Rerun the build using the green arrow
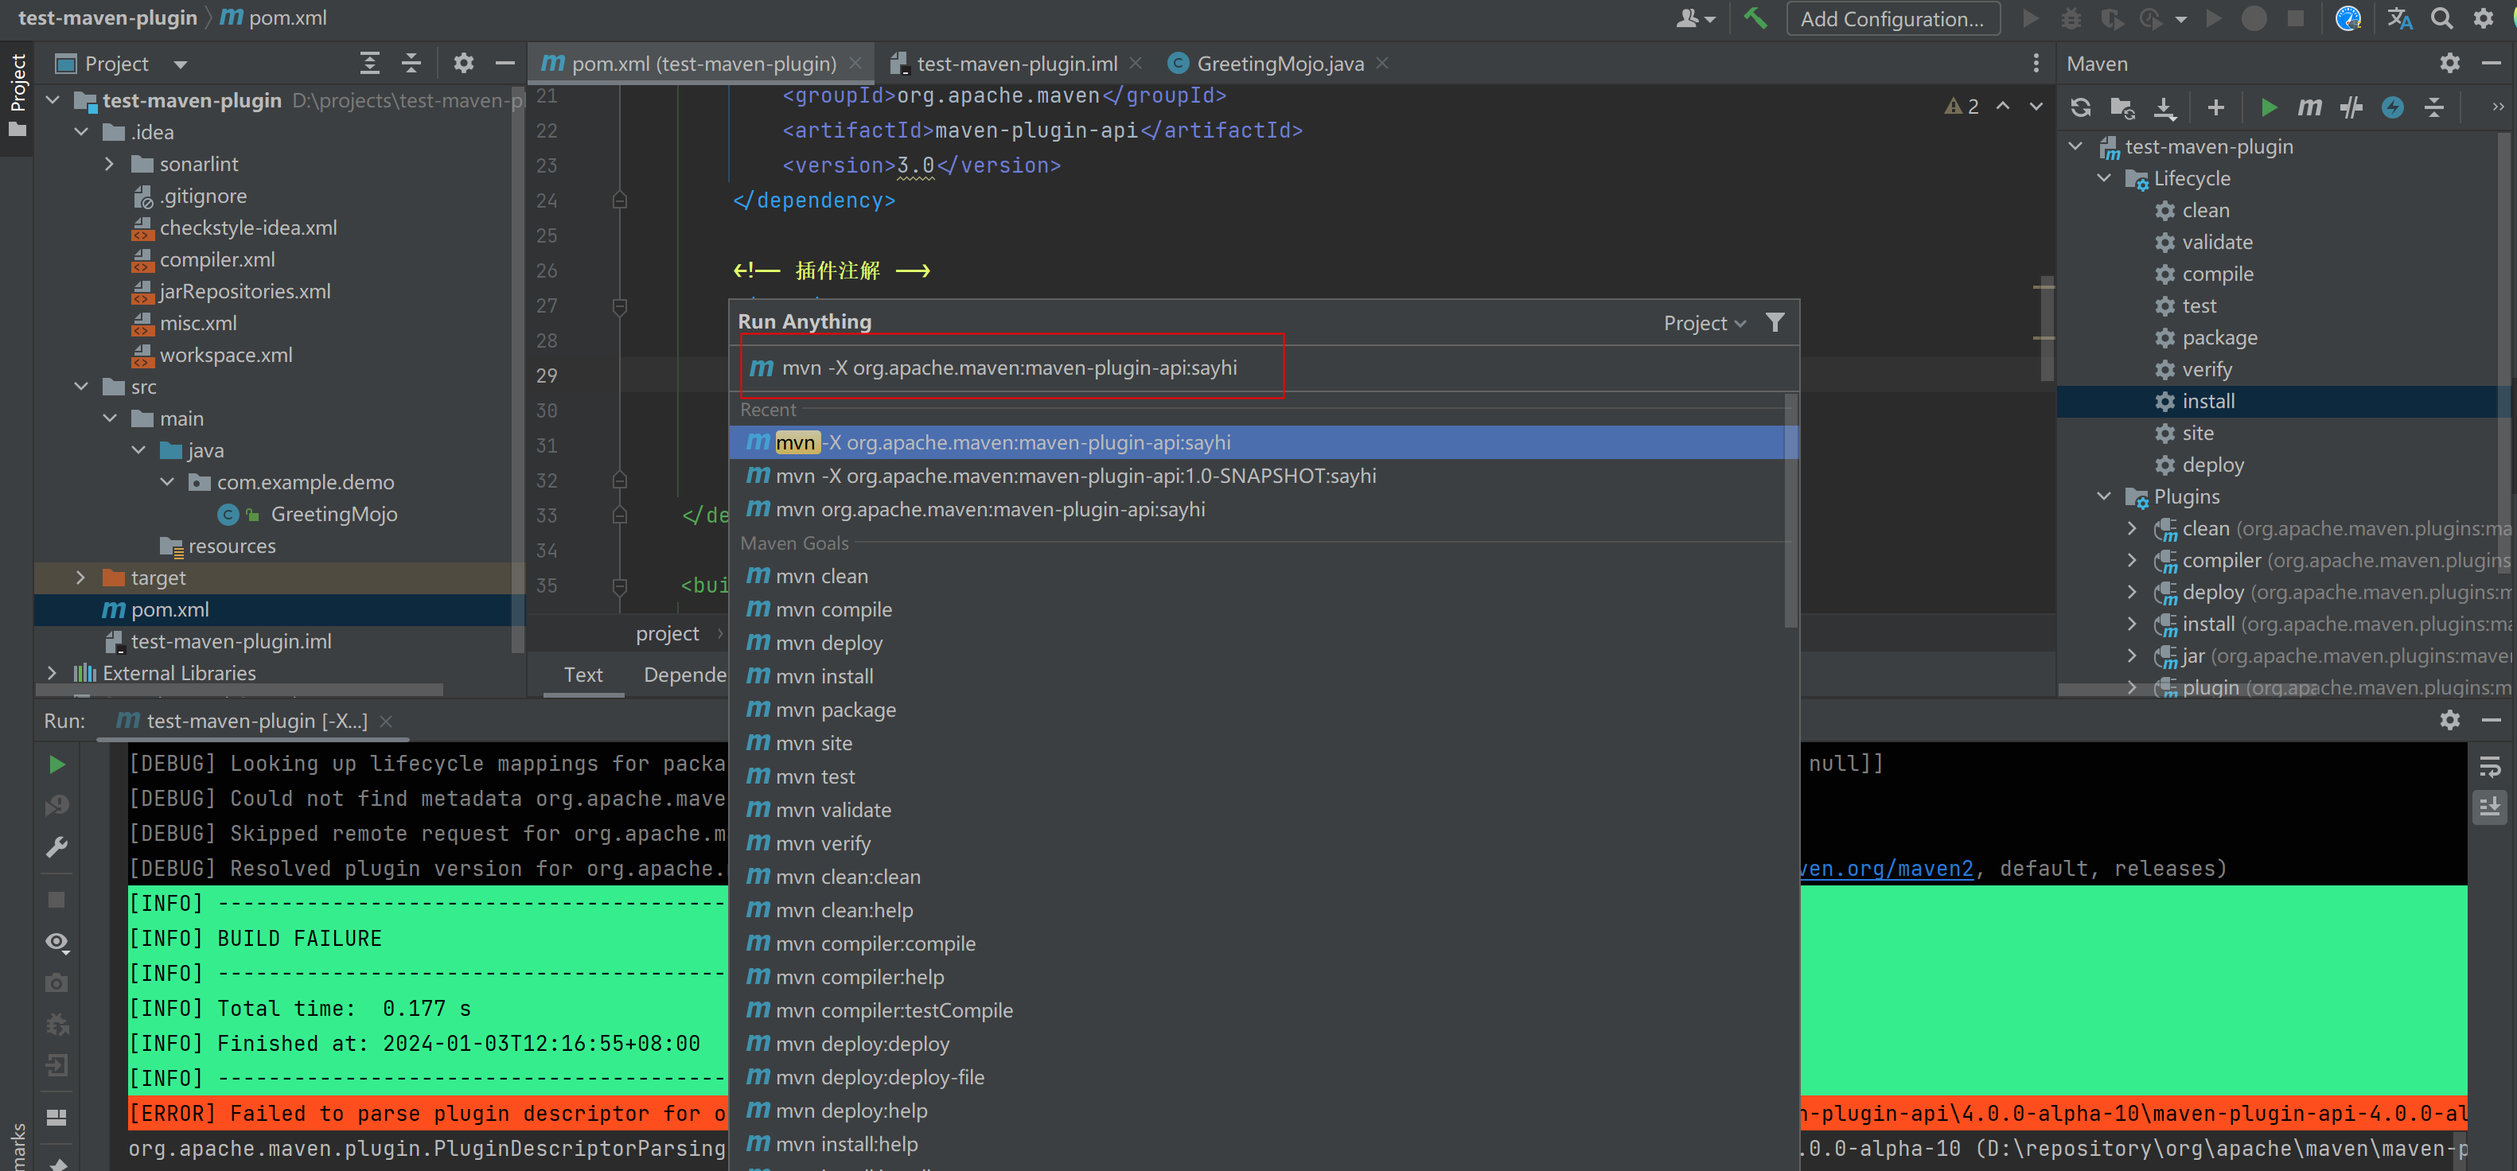Image resolution: width=2517 pixels, height=1171 pixels. 56,764
